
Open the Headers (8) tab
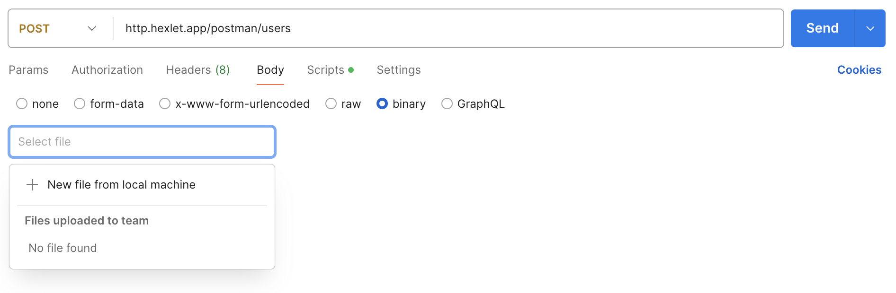pos(197,70)
